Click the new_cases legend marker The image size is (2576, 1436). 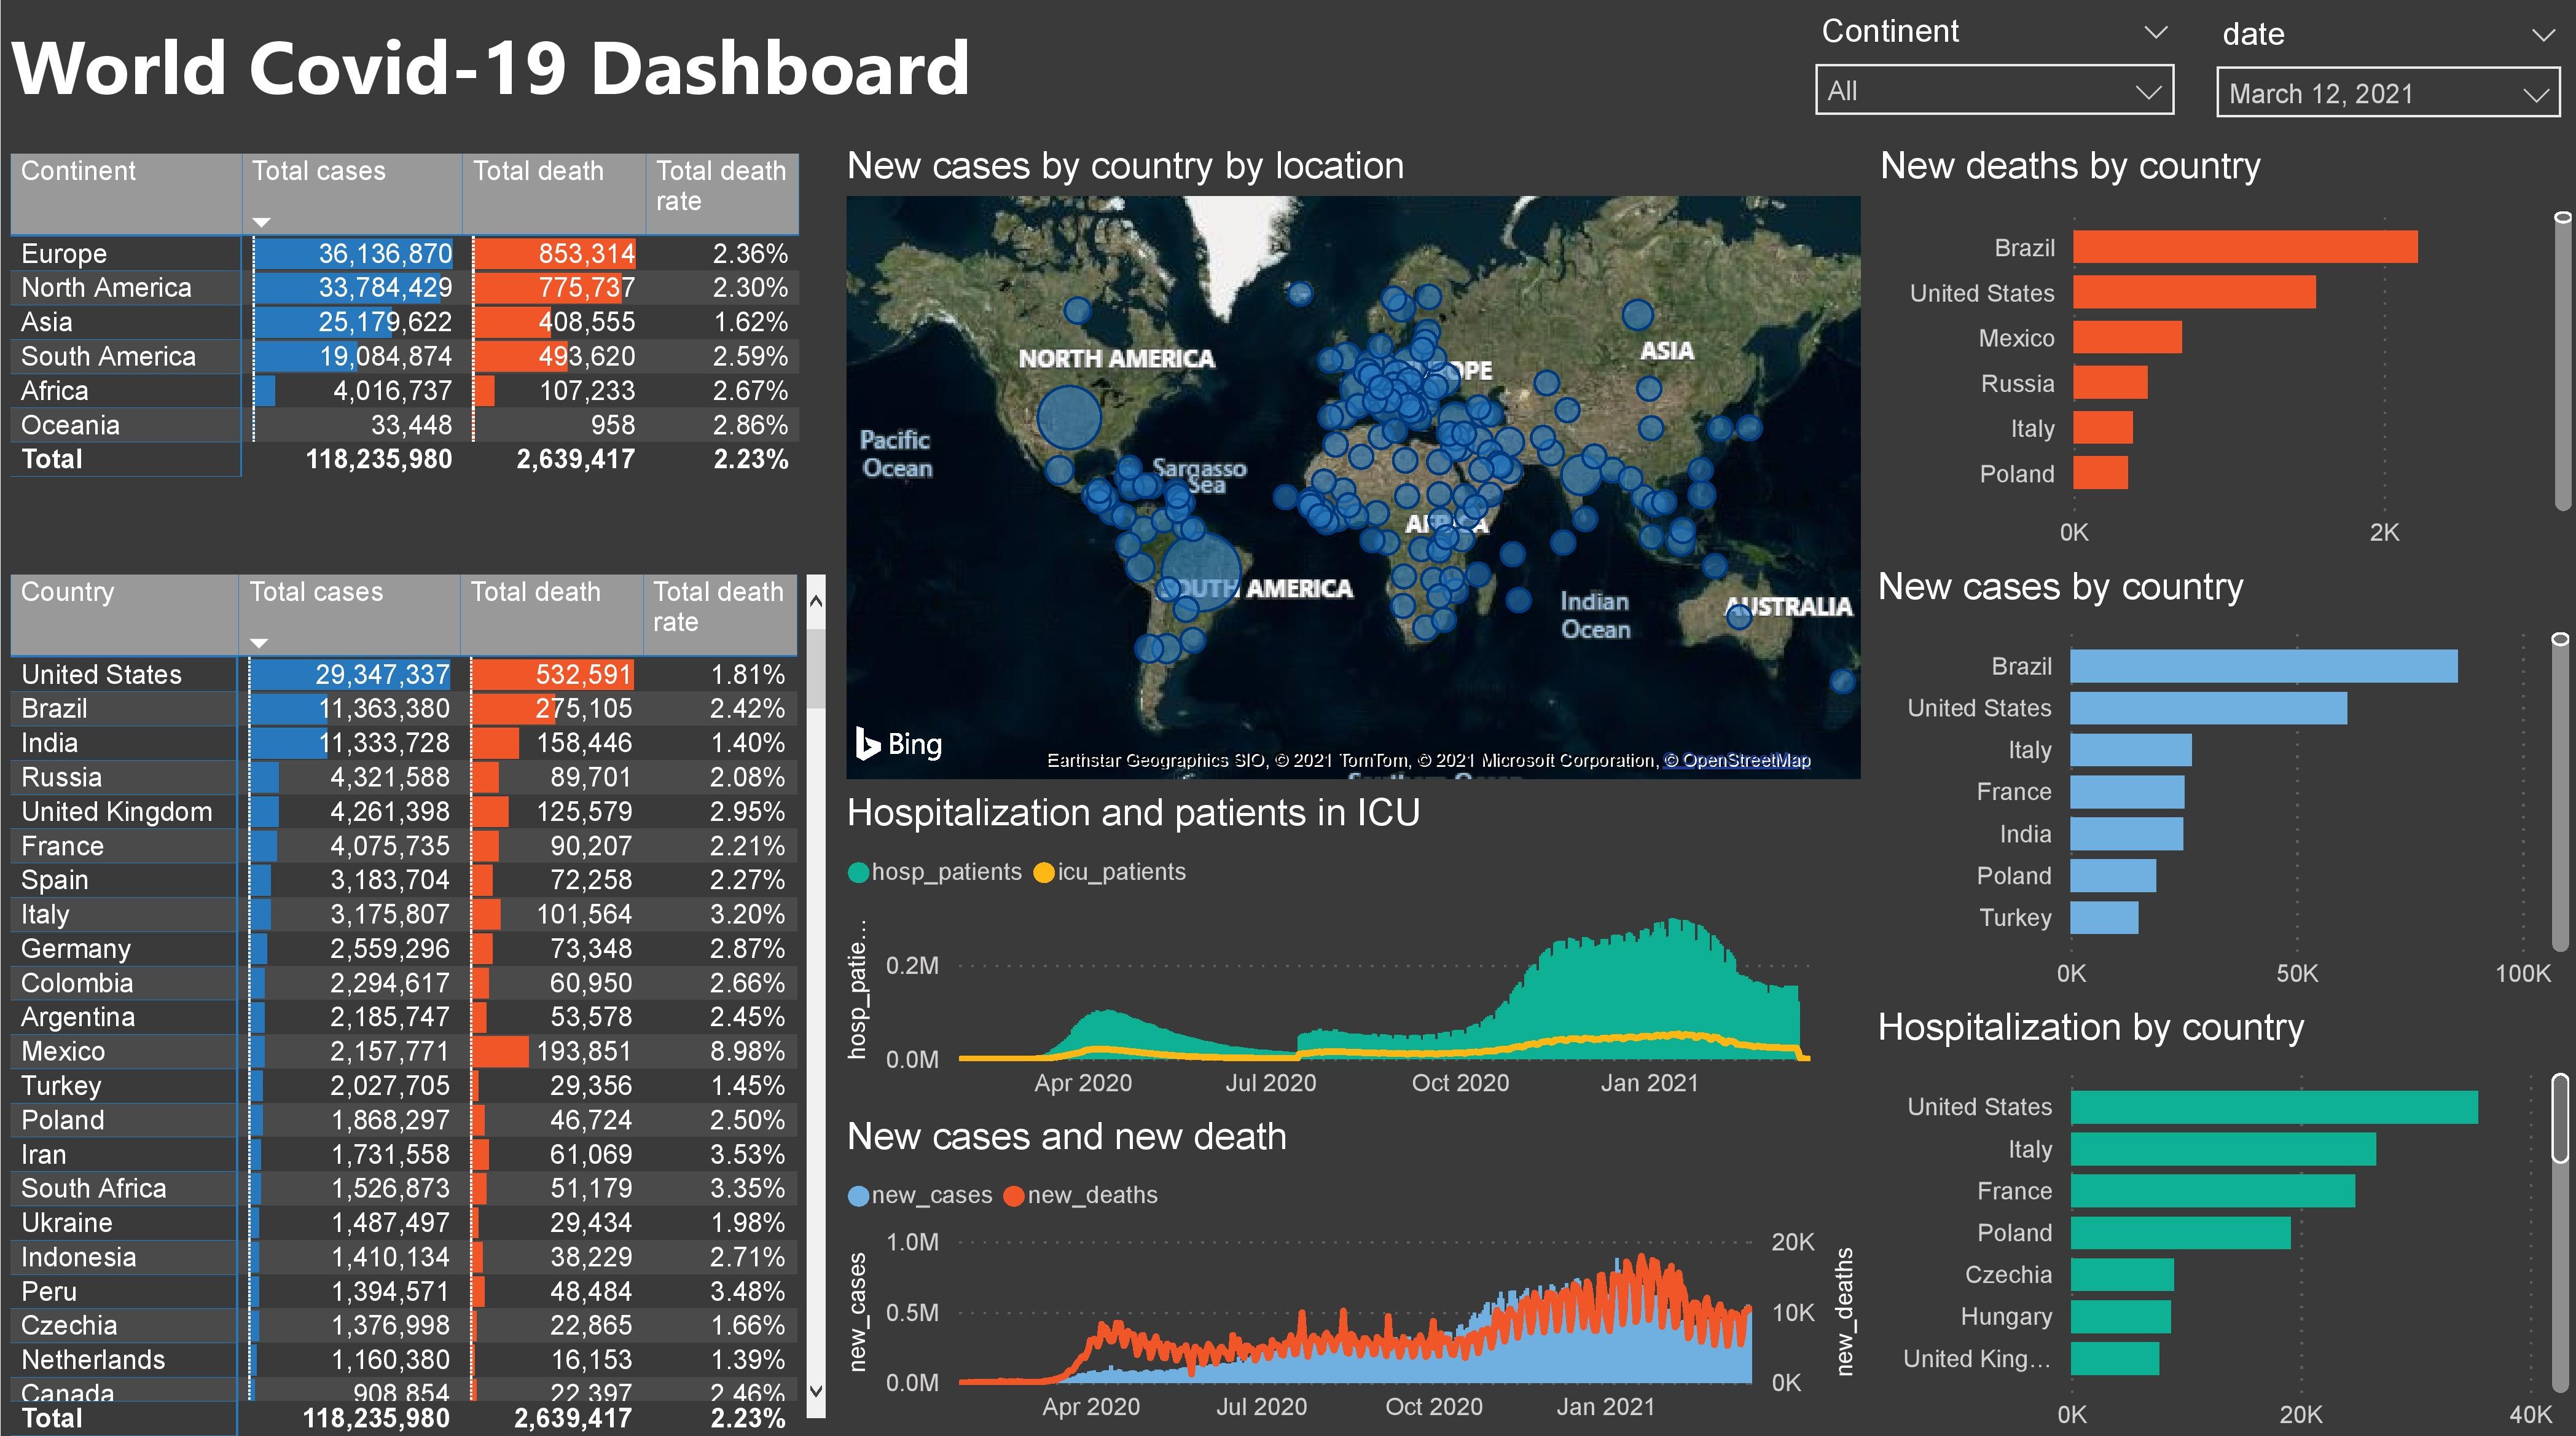tap(858, 1195)
